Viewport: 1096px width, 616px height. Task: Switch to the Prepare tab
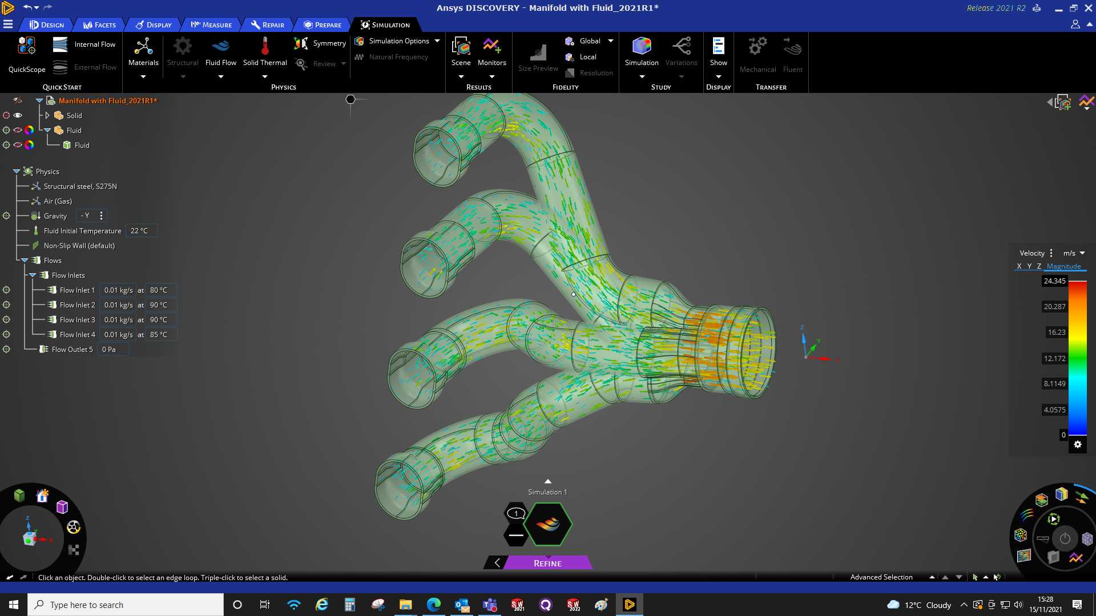[323, 25]
